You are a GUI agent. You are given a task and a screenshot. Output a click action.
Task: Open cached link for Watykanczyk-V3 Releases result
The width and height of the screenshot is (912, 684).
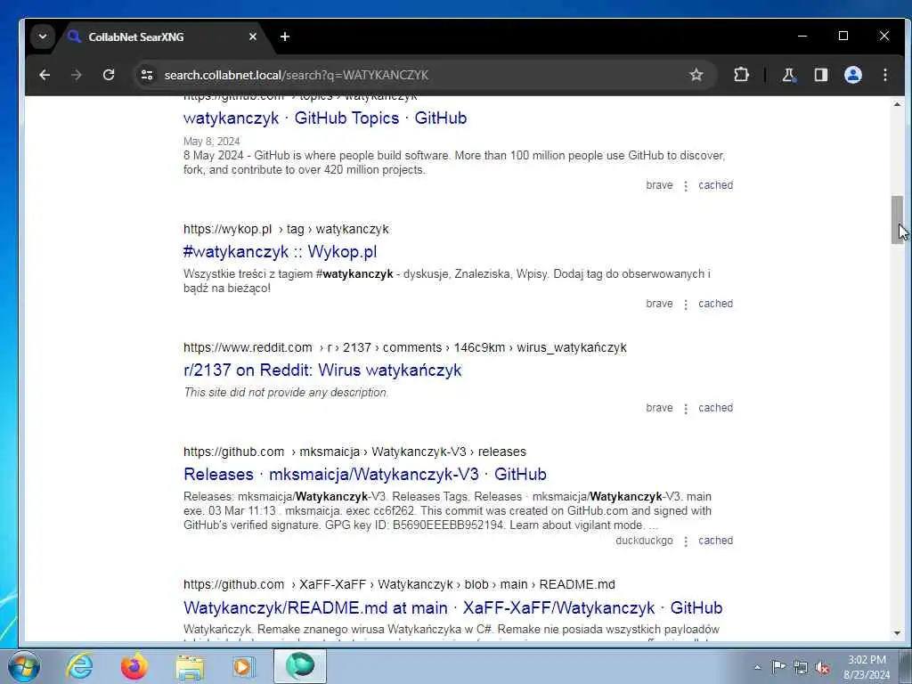715,541
